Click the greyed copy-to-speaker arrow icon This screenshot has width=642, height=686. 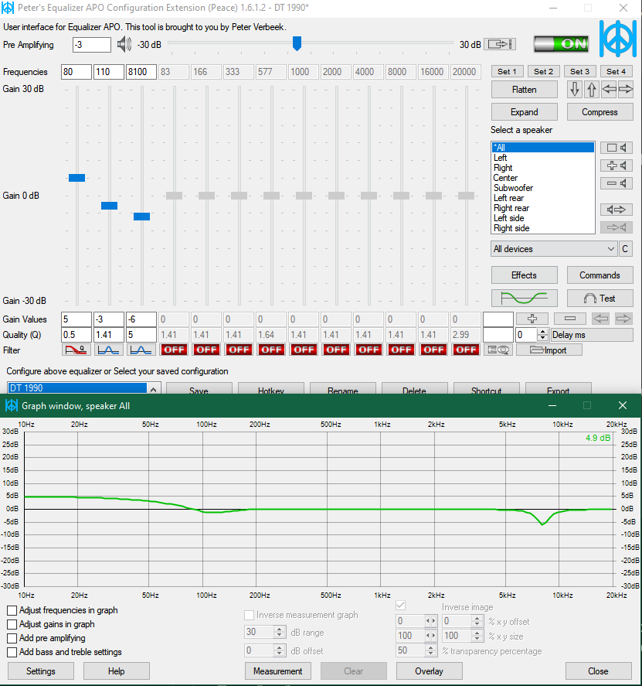click(617, 227)
